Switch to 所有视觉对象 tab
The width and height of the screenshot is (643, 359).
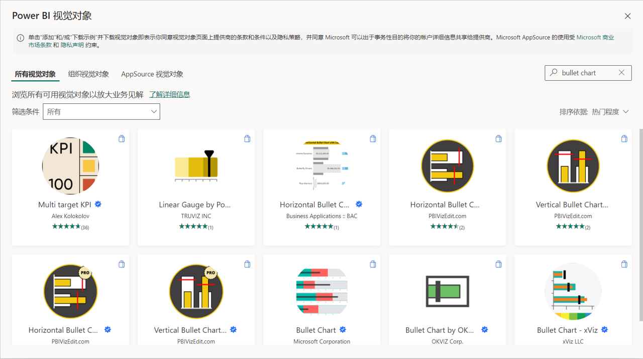click(x=35, y=74)
